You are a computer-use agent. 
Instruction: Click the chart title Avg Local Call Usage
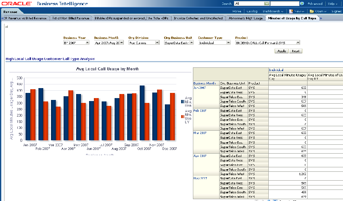click(108, 69)
